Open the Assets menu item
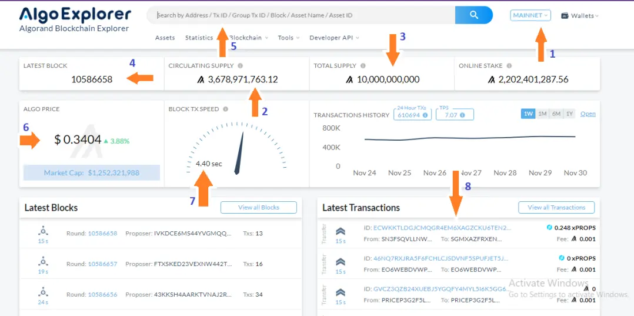The image size is (634, 316). [x=165, y=38]
